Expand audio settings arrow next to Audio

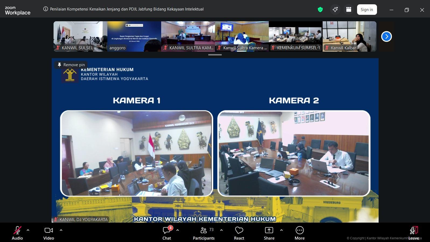click(28, 230)
